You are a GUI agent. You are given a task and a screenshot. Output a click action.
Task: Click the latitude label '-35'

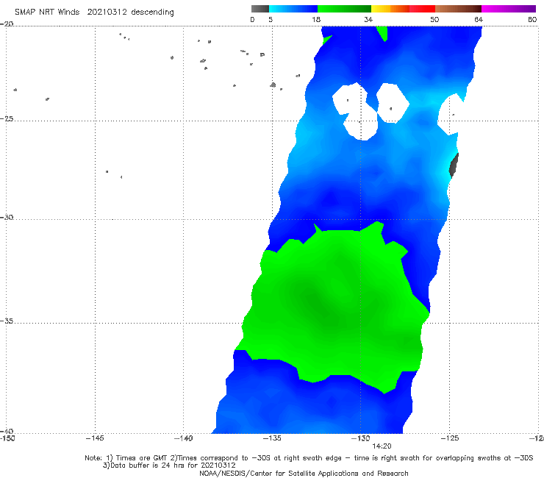(x=7, y=321)
